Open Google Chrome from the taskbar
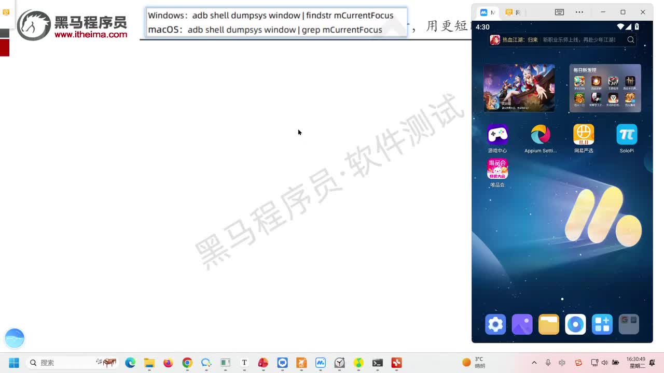Viewport: 664px width, 373px height. 187,363
